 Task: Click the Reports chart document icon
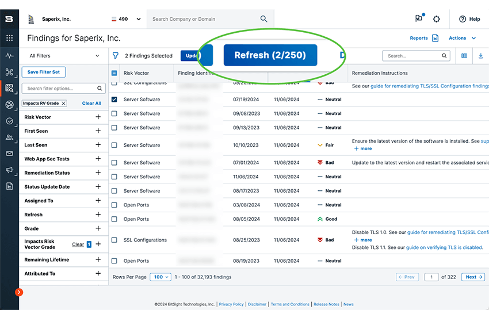click(435, 38)
